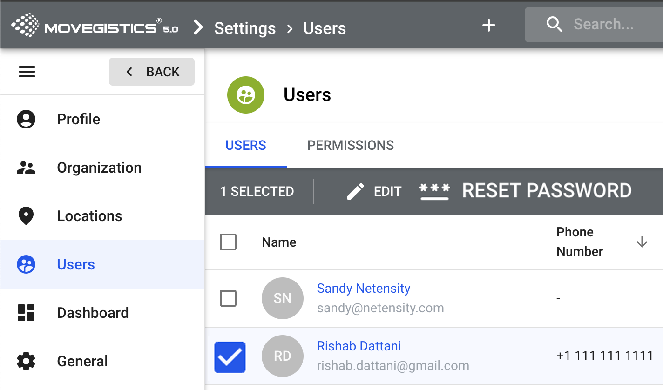The width and height of the screenshot is (663, 390).
Task: Click Reset Password for selected user
Action: point(526,191)
